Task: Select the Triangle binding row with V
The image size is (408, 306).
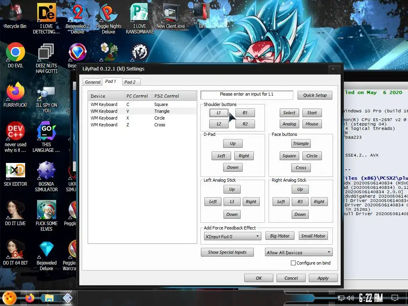Action: [x=142, y=111]
